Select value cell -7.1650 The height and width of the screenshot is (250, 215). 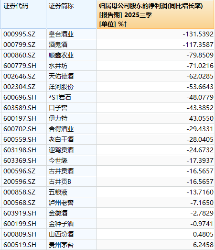coord(155,203)
